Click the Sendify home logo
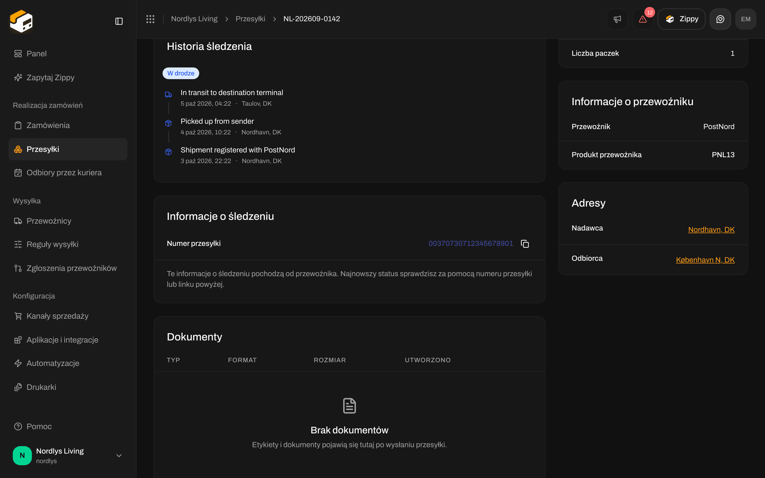This screenshot has width=765, height=478. 21,21
